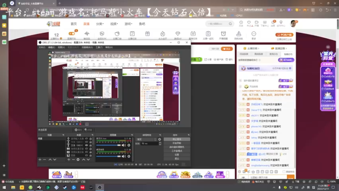
Task: Open mic/Aux audio settings gear in mixer
Action: (x=129, y=145)
